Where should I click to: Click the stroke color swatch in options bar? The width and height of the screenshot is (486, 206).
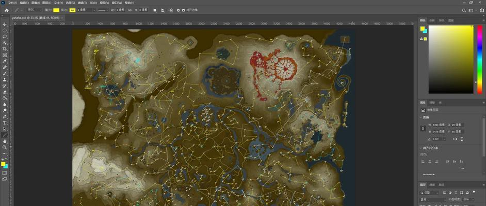[x=72, y=10]
